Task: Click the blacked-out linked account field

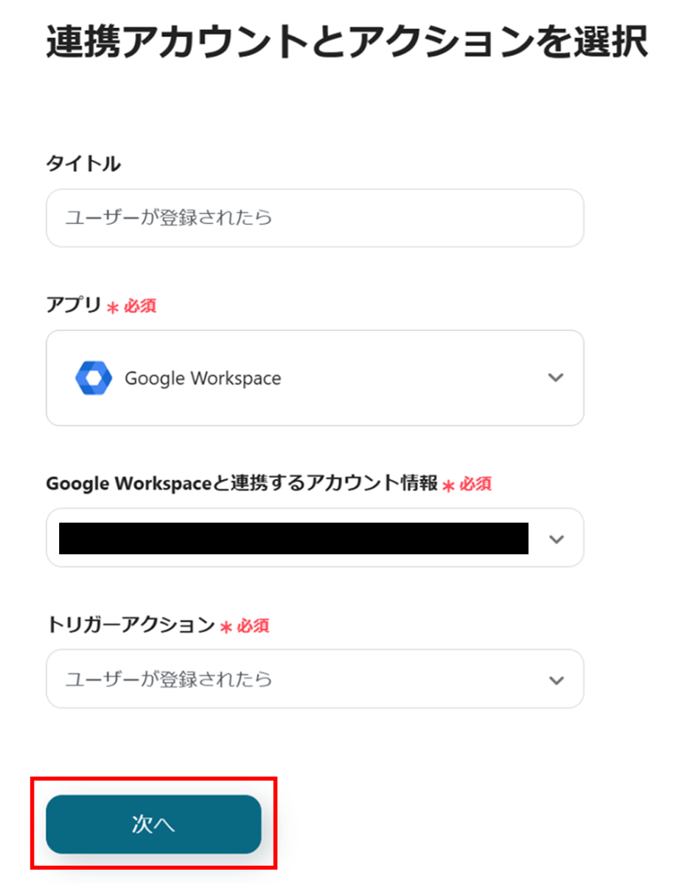Action: tap(293, 539)
